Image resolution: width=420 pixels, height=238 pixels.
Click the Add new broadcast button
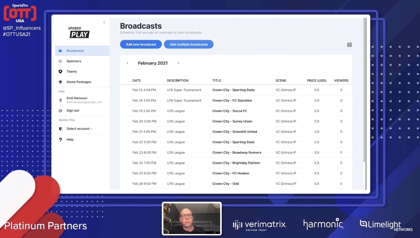pos(141,44)
